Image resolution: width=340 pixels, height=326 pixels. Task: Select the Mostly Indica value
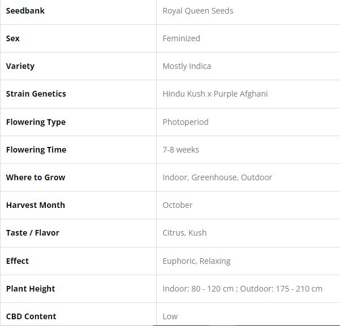click(187, 66)
